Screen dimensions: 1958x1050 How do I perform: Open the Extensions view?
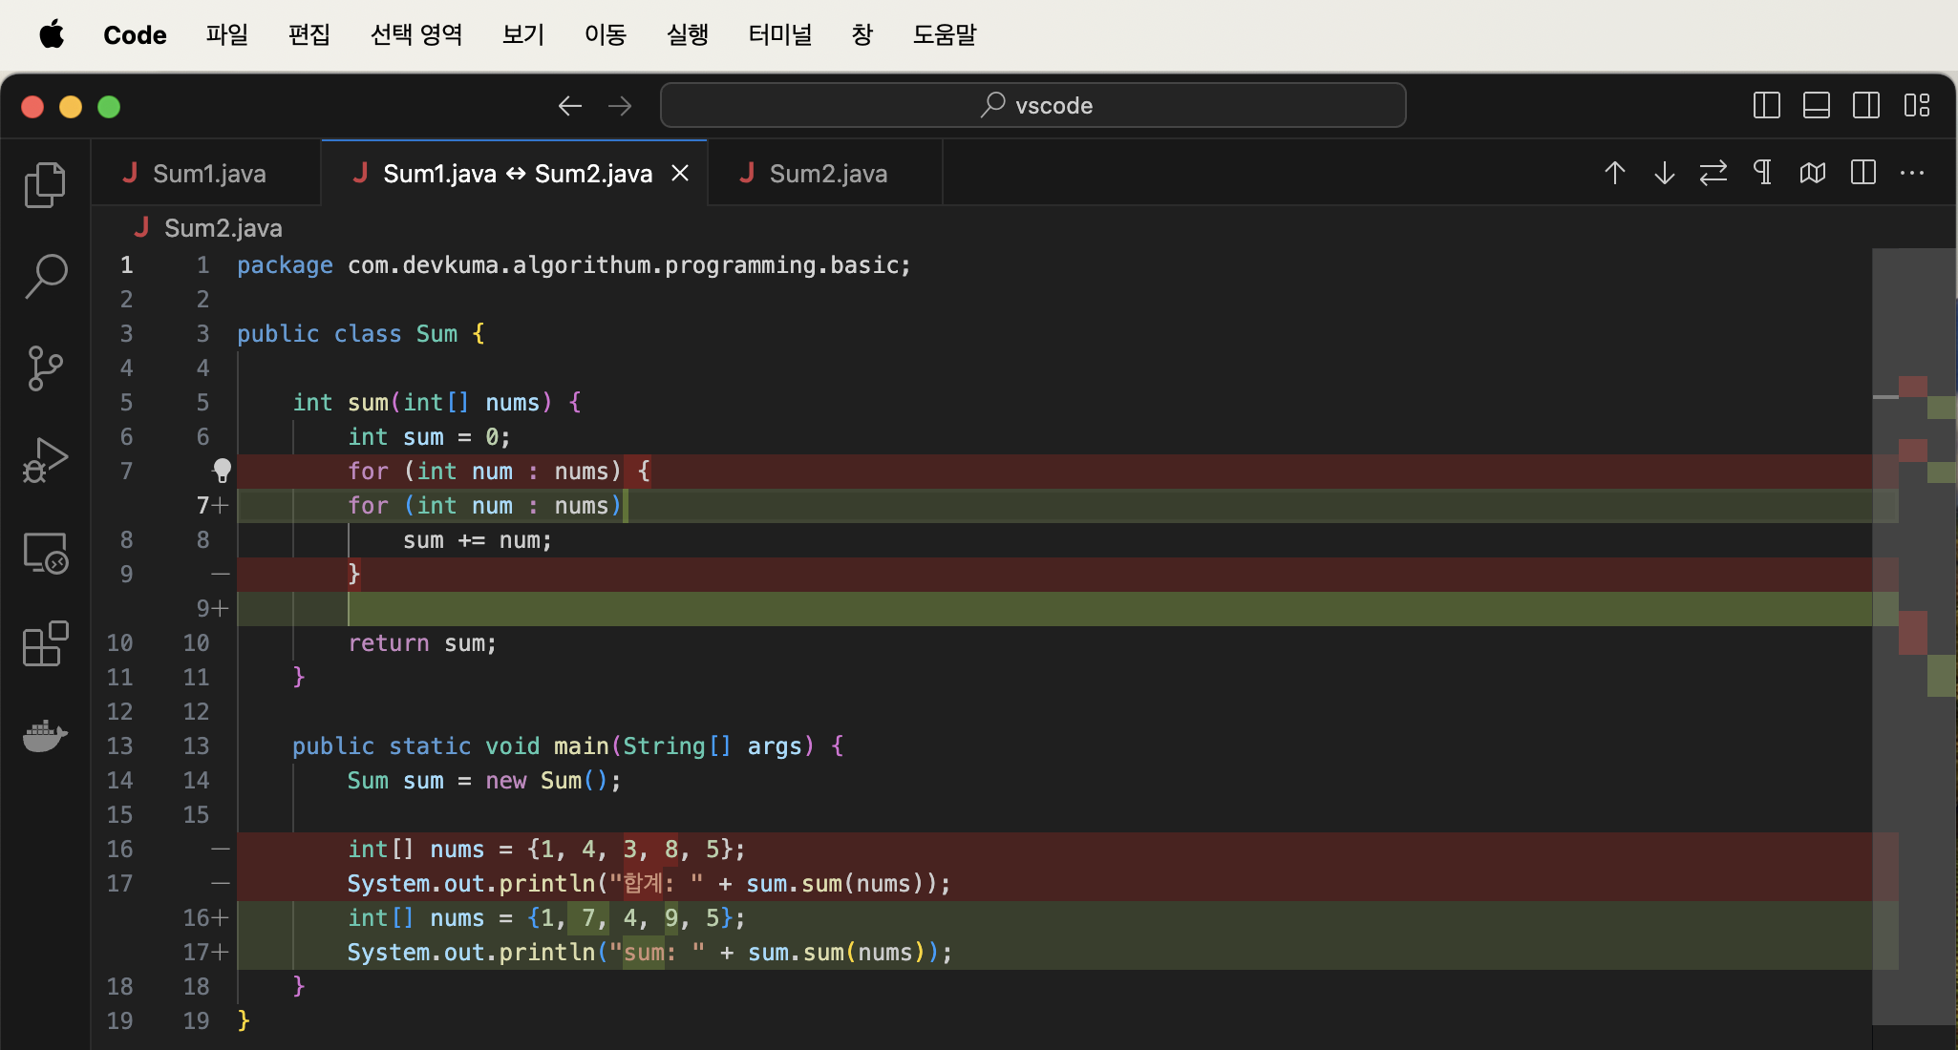coord(45,644)
